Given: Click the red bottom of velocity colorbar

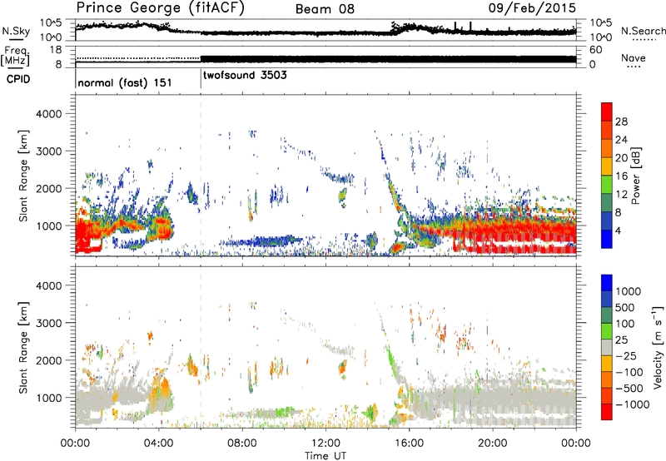Looking at the screenshot, I should tap(607, 412).
